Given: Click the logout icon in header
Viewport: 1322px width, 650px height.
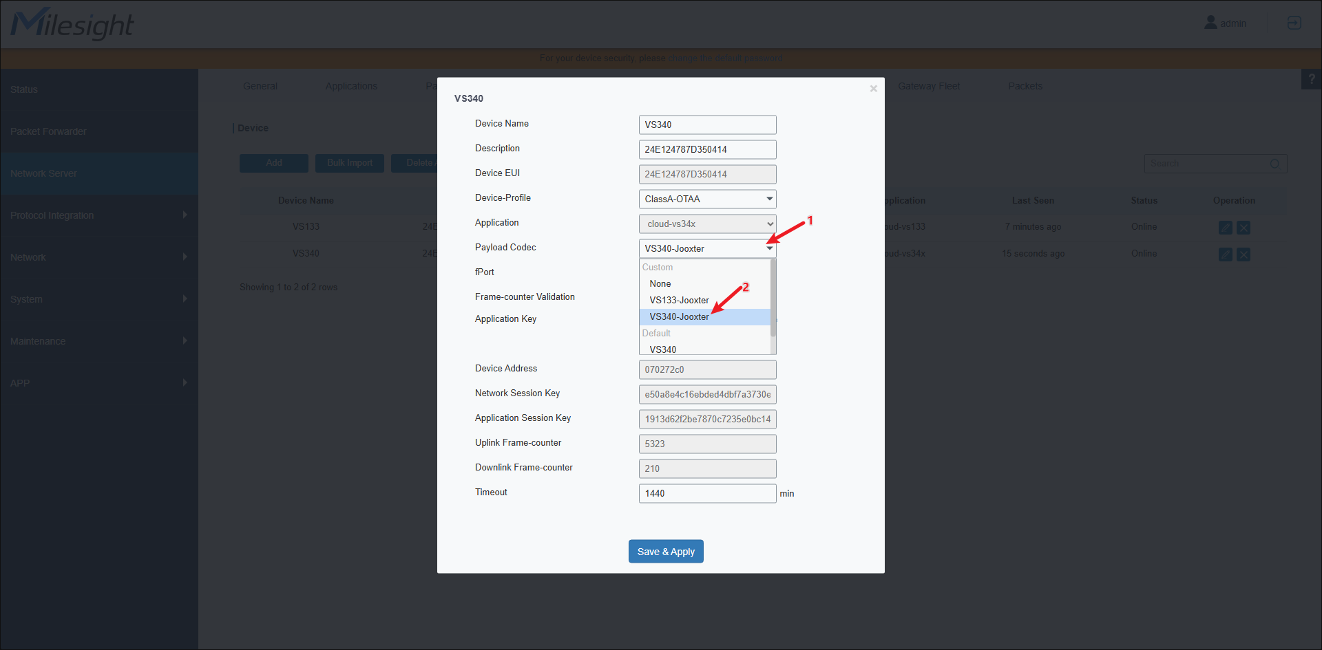Looking at the screenshot, I should coord(1294,23).
